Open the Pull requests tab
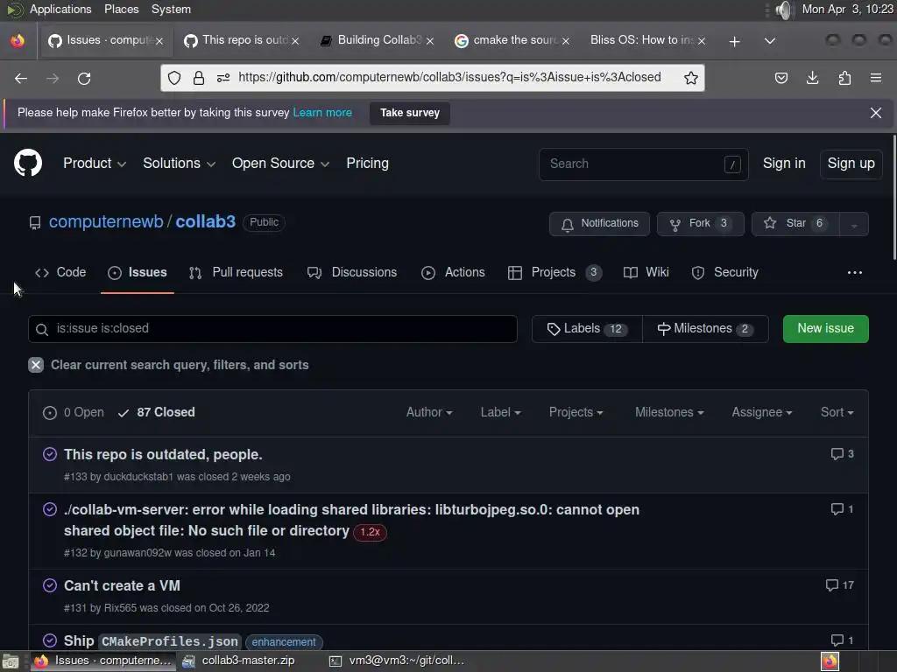897x672 pixels. (236, 273)
